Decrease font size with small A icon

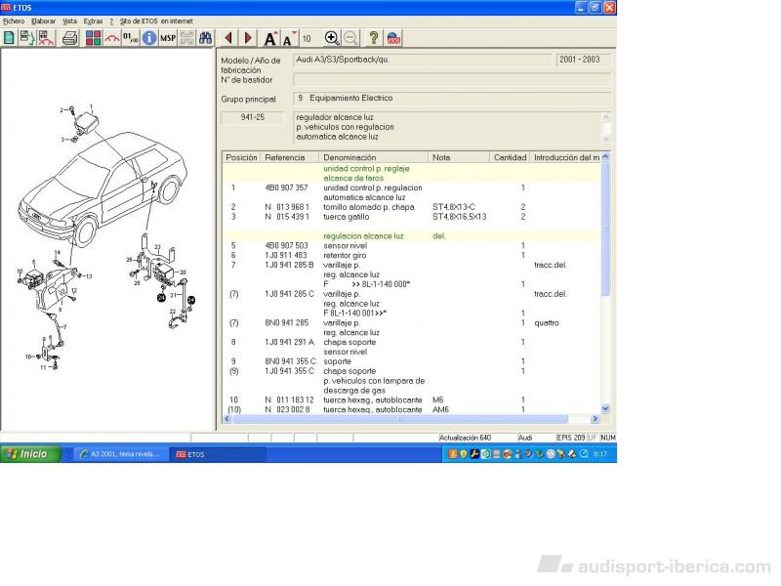[289, 38]
